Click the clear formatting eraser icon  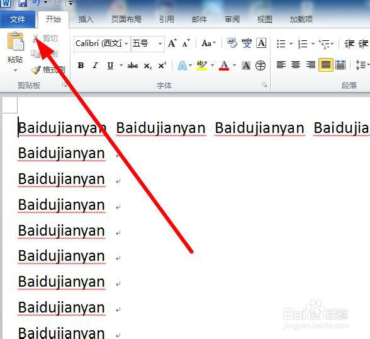(232, 43)
